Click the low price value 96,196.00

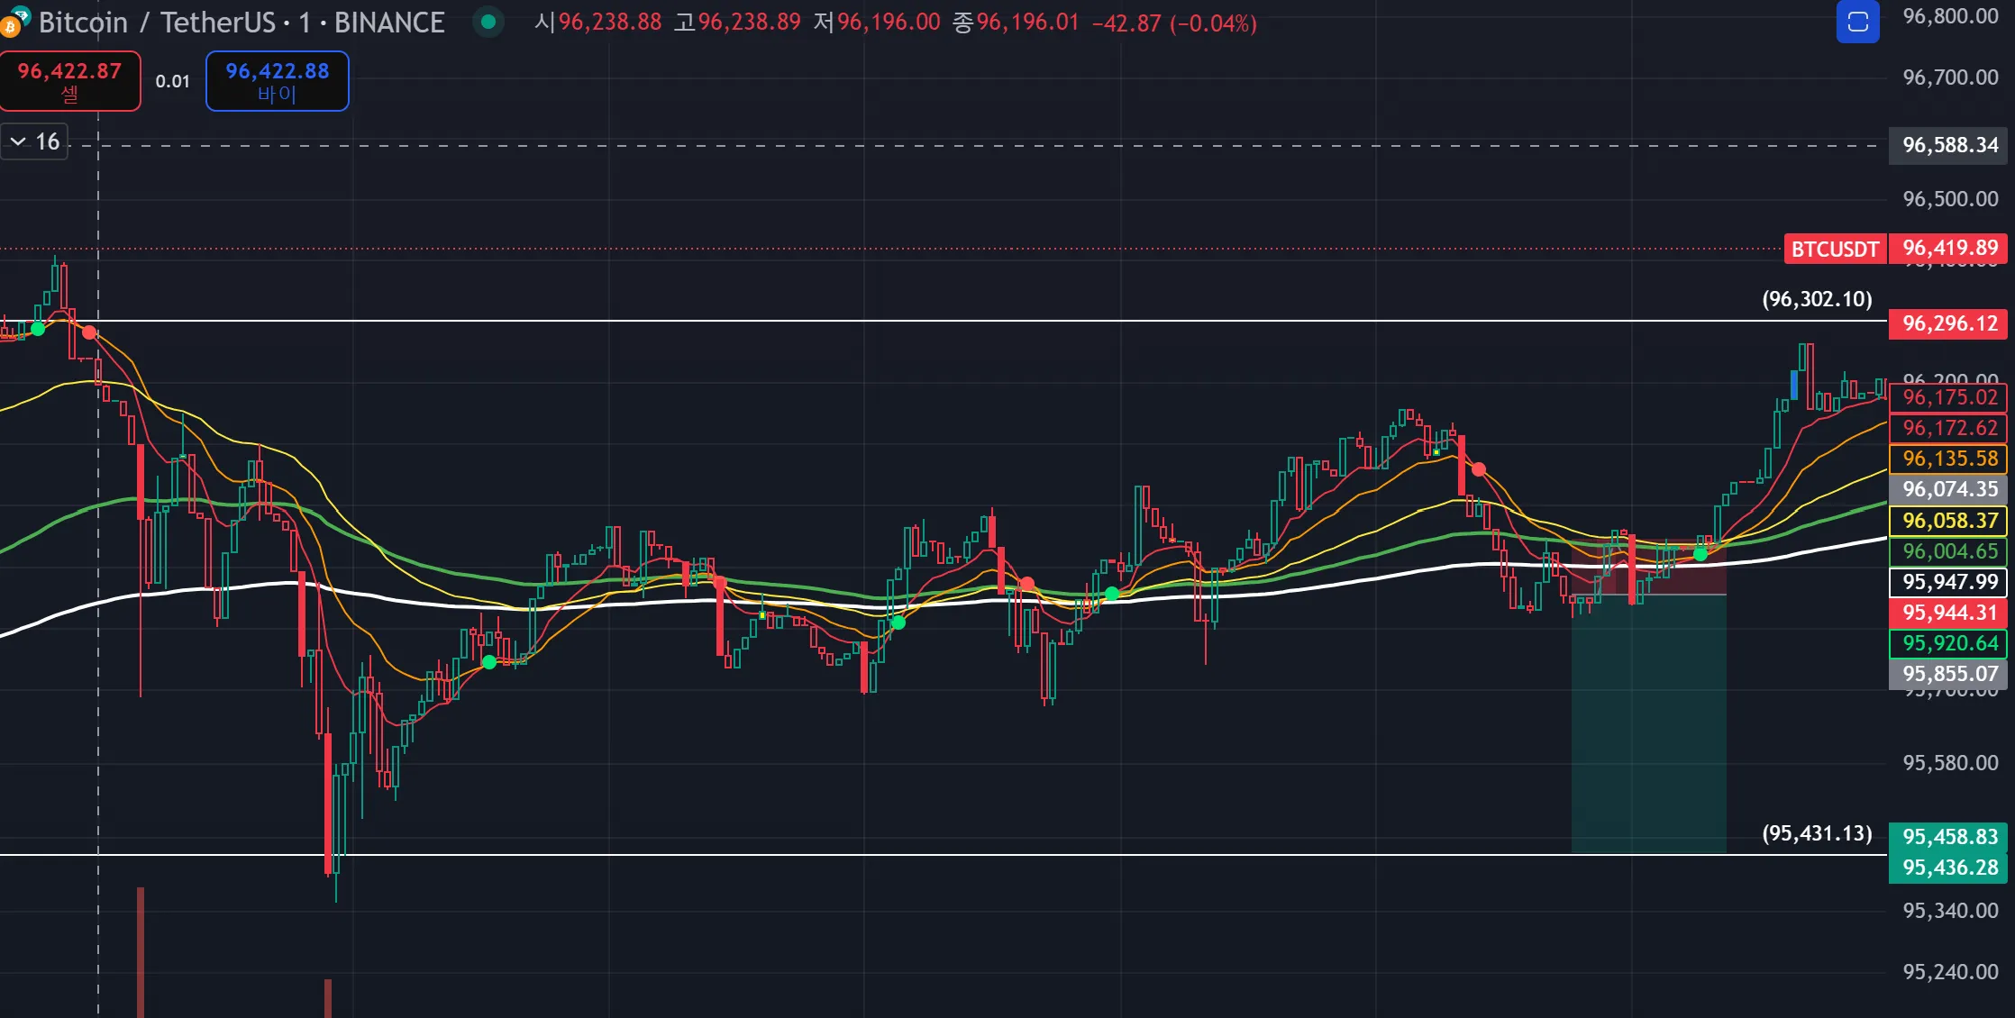tap(889, 23)
